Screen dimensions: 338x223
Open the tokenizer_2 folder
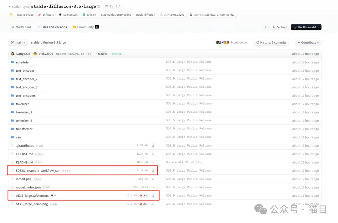(24, 112)
